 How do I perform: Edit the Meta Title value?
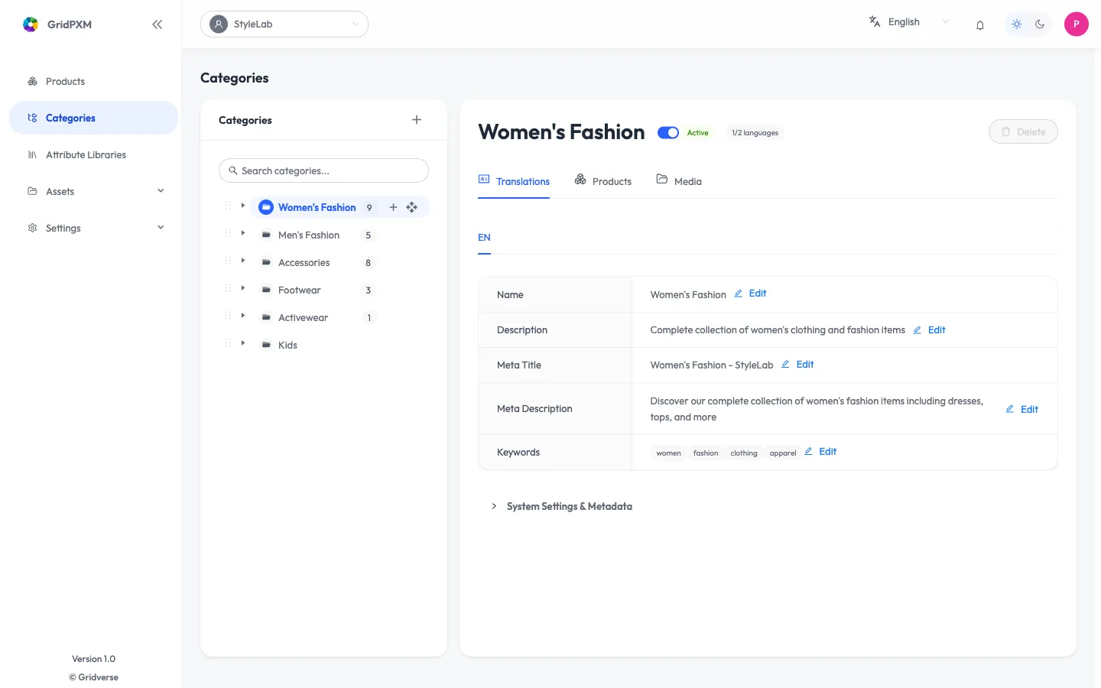coord(797,365)
